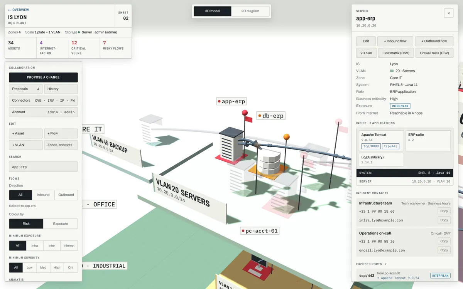Click the app-erp server building model
This screenshot has height=289, width=463.
click(x=231, y=144)
